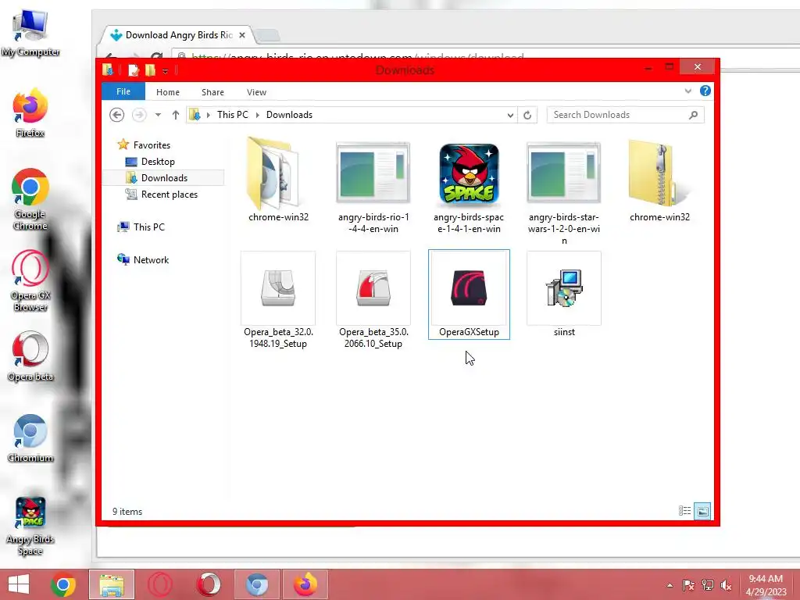The width and height of the screenshot is (800, 600).
Task: Click the muted volume tray icon
Action: pos(726,585)
